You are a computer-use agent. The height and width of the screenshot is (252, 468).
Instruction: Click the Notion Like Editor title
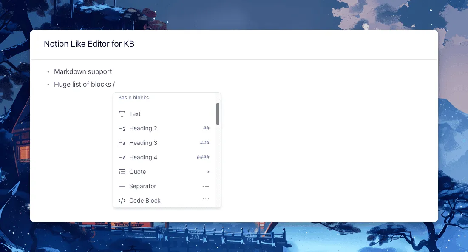pyautogui.click(x=89, y=44)
